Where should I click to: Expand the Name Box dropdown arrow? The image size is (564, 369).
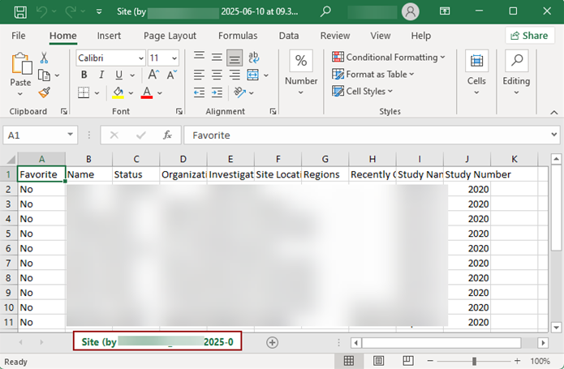pyautogui.click(x=71, y=135)
